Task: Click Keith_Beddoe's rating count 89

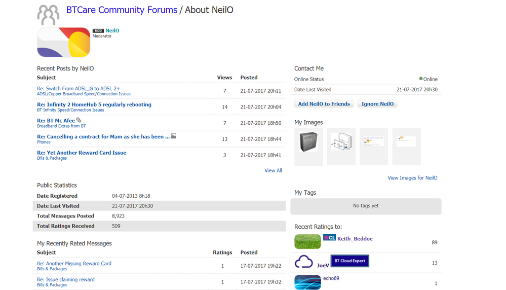Action: click(x=435, y=242)
